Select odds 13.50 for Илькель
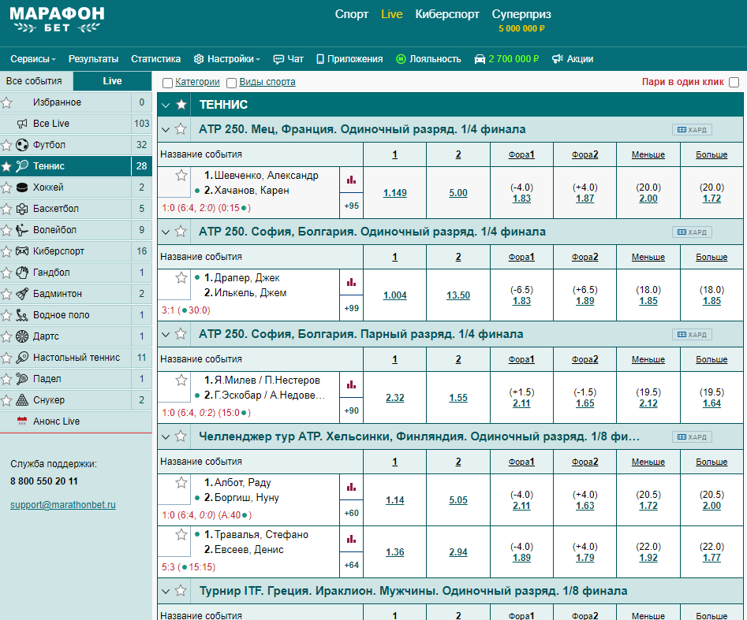This screenshot has width=747, height=620. (458, 295)
